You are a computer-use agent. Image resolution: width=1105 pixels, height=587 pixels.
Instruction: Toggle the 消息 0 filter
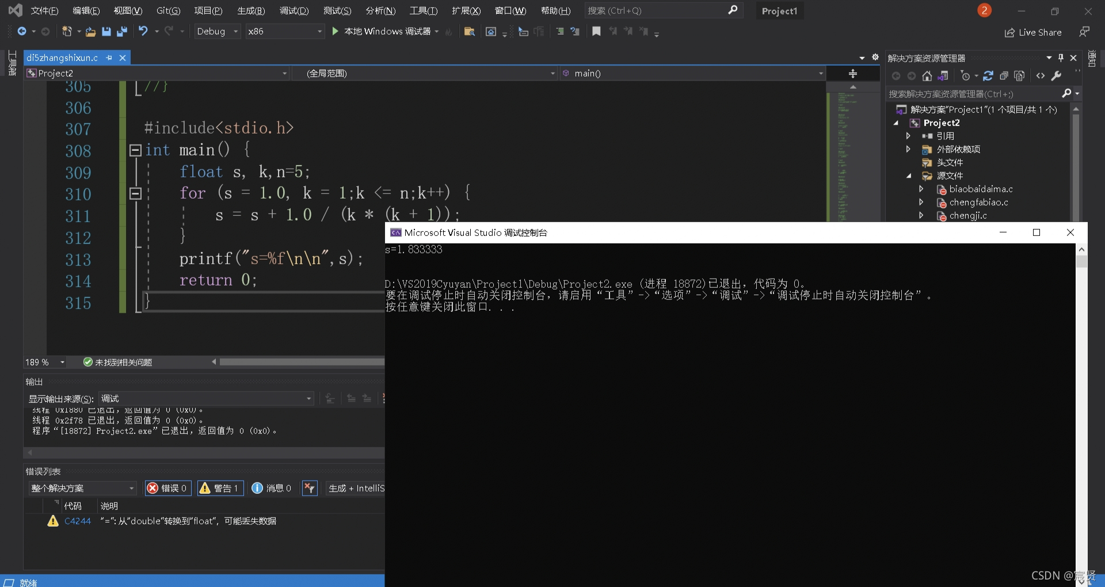point(272,488)
